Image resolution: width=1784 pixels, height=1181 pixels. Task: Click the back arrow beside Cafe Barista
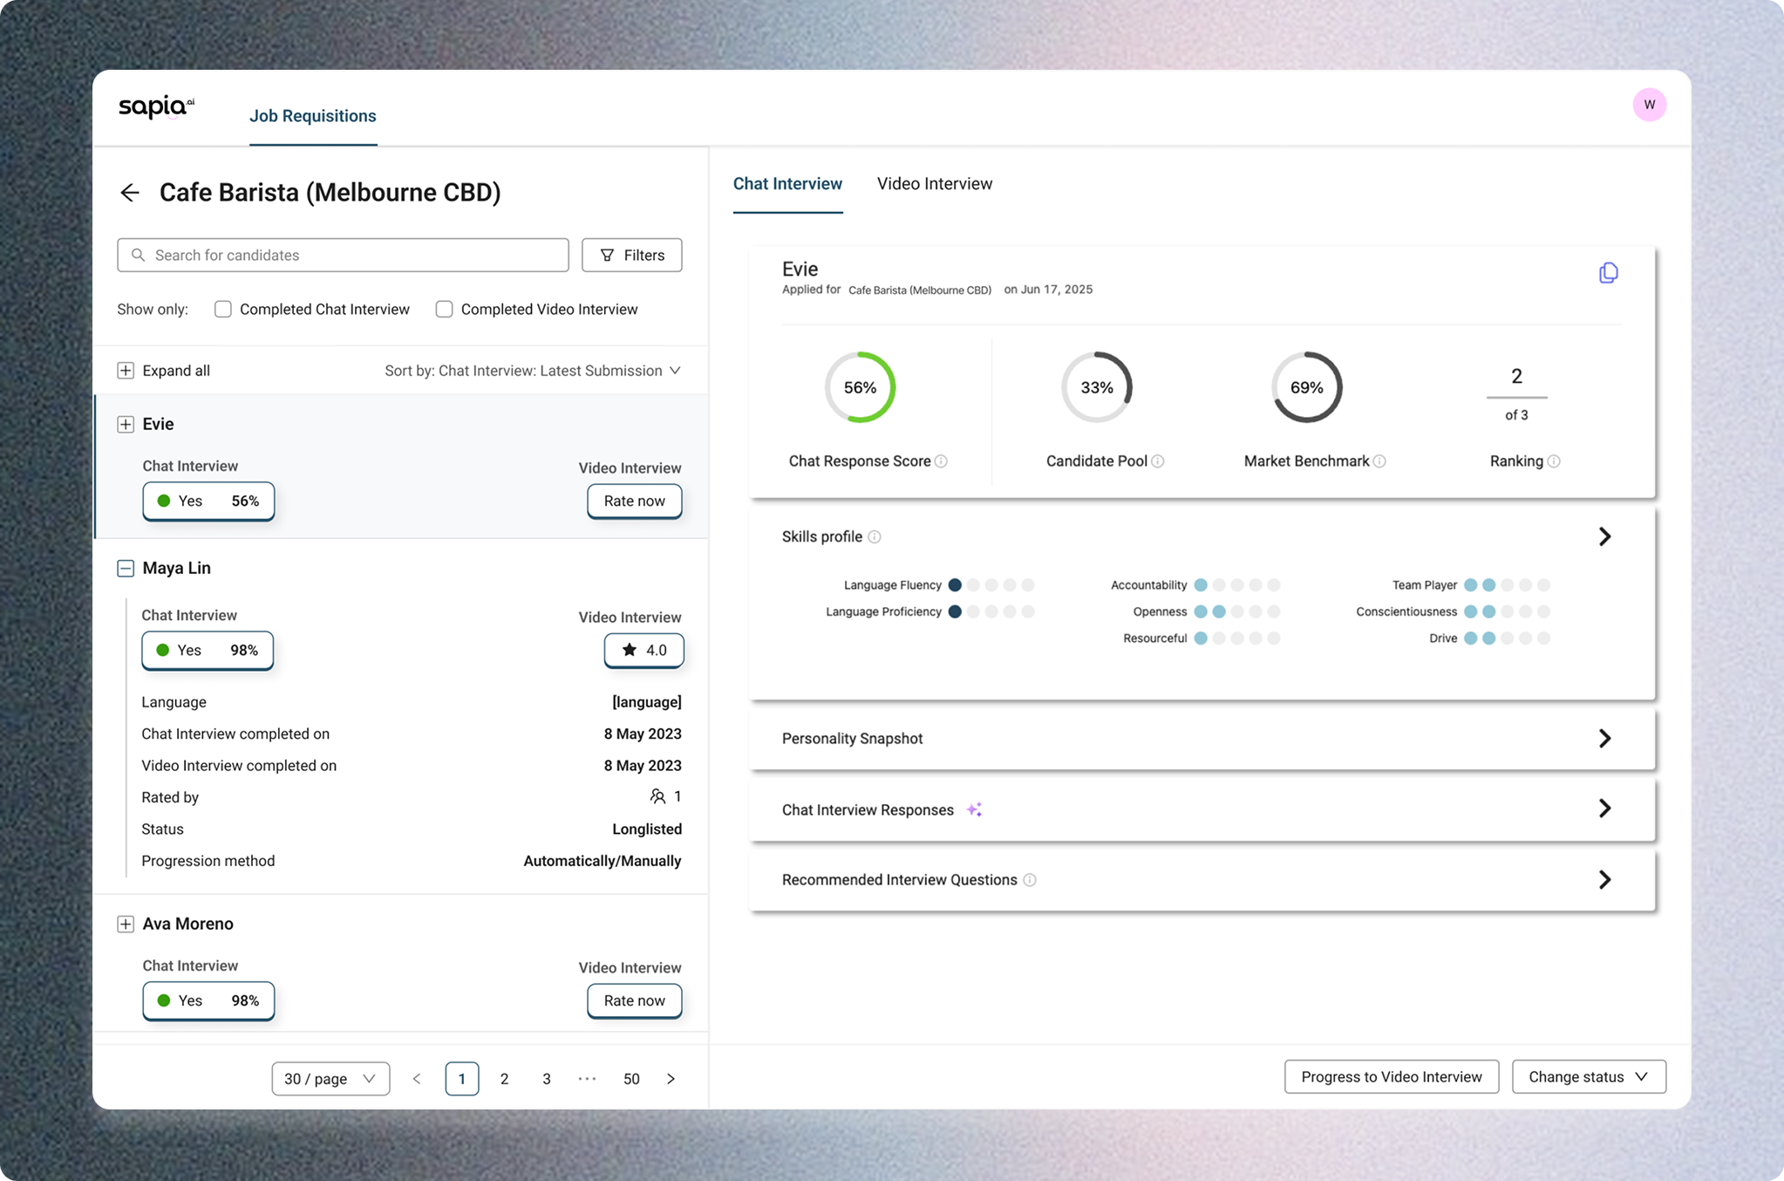coord(130,193)
